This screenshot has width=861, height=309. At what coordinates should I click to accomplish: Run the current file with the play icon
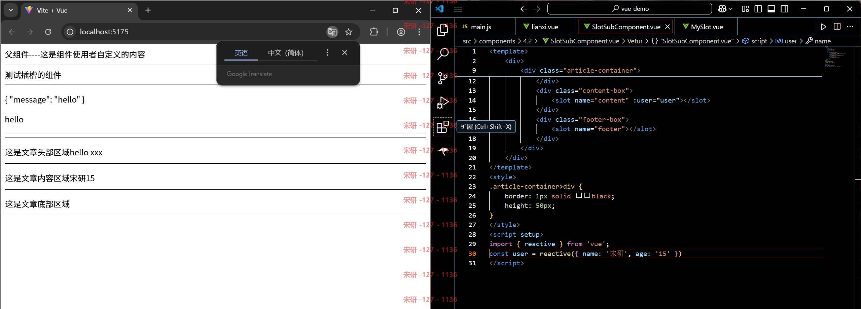pyautogui.click(x=823, y=27)
